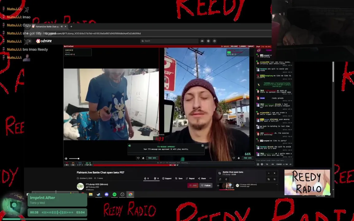This screenshot has height=221, width=354.
Task: Click the Share button
Action: [x=202, y=178]
